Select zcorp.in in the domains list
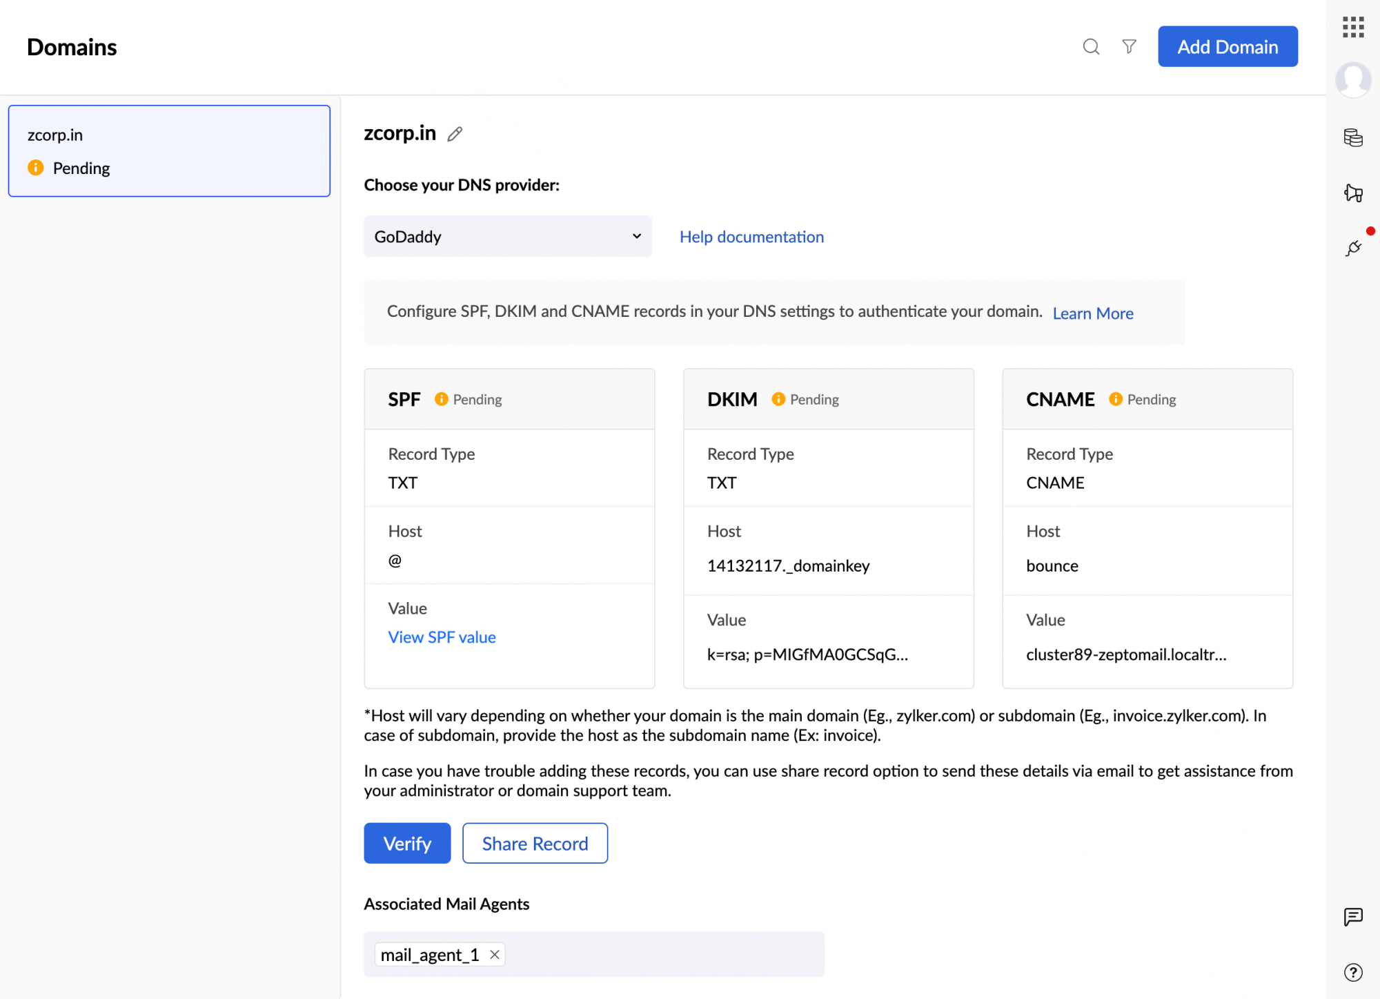Image resolution: width=1380 pixels, height=999 pixels. tap(169, 151)
